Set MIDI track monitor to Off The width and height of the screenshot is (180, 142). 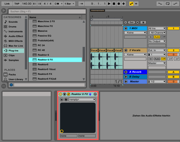pos(163,37)
